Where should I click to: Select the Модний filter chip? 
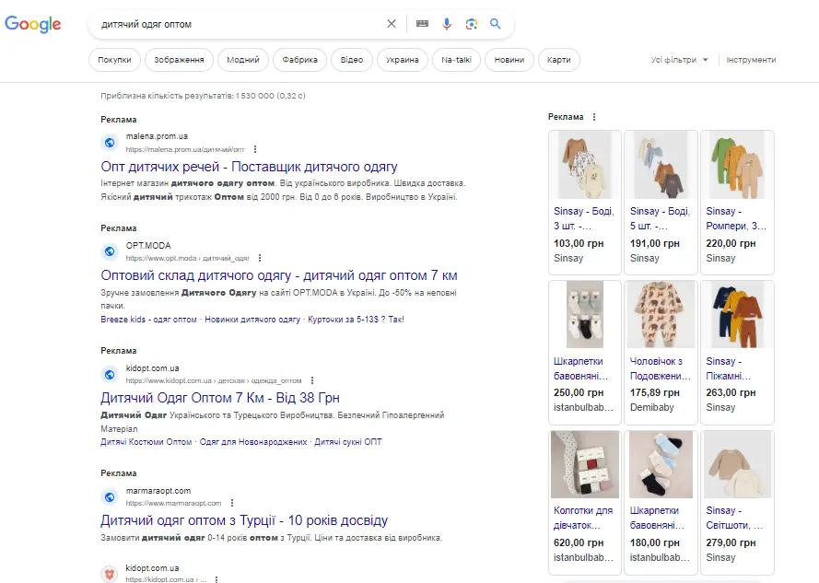point(243,60)
